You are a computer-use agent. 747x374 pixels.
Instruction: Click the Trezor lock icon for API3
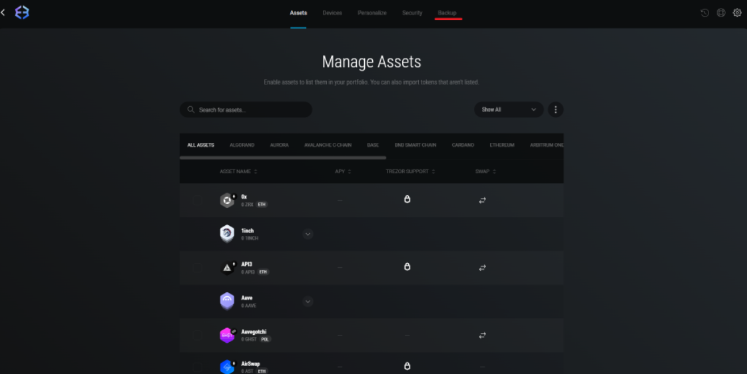407,267
